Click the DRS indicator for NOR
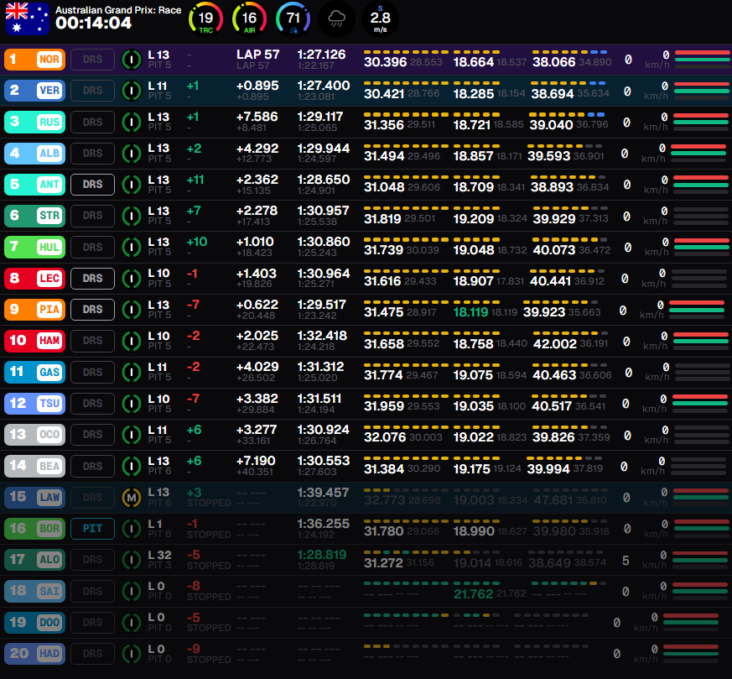This screenshot has height=679, width=732. click(x=92, y=60)
